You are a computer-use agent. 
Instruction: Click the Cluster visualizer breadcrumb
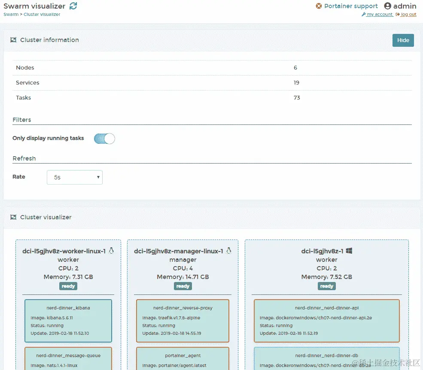point(42,14)
